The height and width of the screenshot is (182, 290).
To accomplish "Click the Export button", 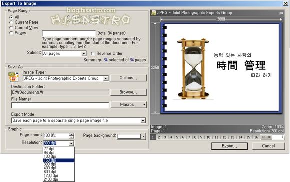I will coord(229,146).
